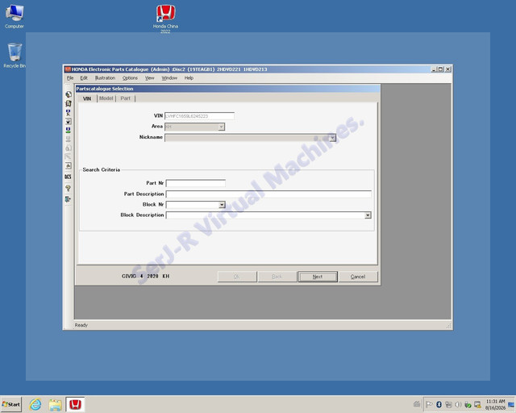Click the picture icon above DCS in left toolbar
Screen dimensions: 516x413
[68, 165]
